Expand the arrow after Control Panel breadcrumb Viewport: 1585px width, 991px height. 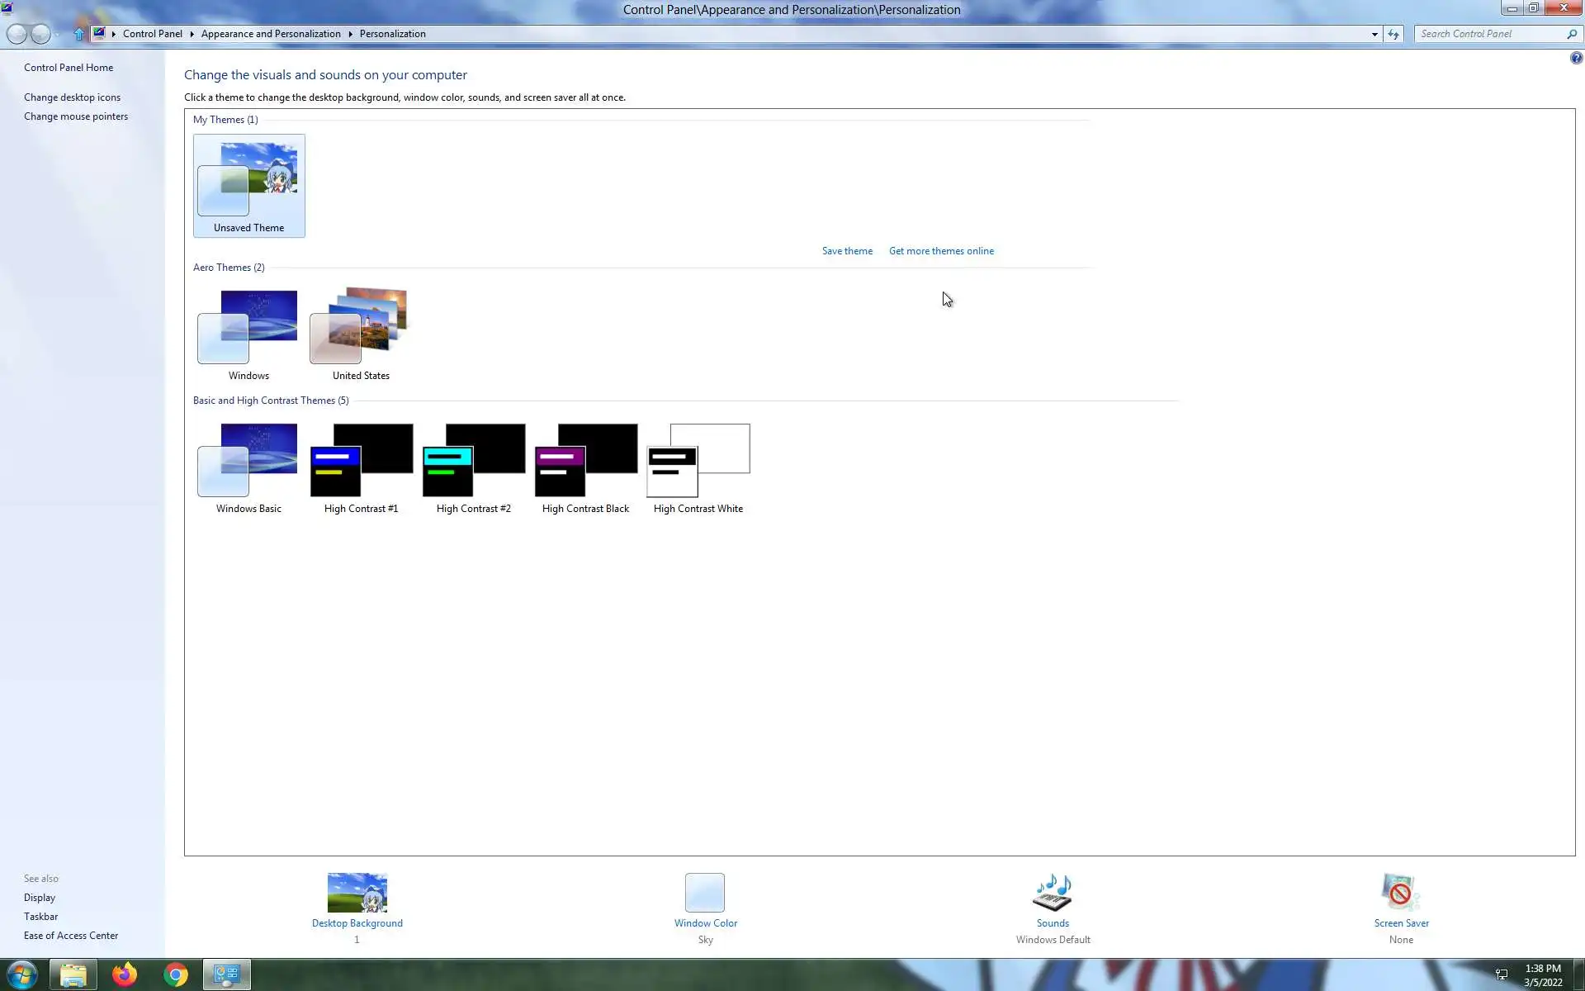(x=192, y=34)
